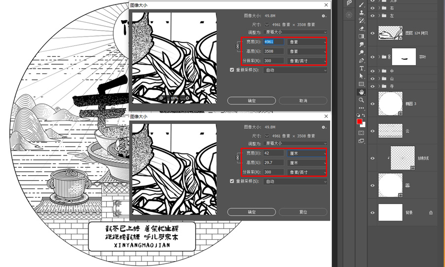Select the 茶叶 layer mask thumbnail
This screenshot has height=267, width=445.
(x=404, y=57)
